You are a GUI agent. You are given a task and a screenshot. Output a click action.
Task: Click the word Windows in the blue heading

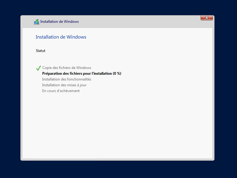[78, 37]
